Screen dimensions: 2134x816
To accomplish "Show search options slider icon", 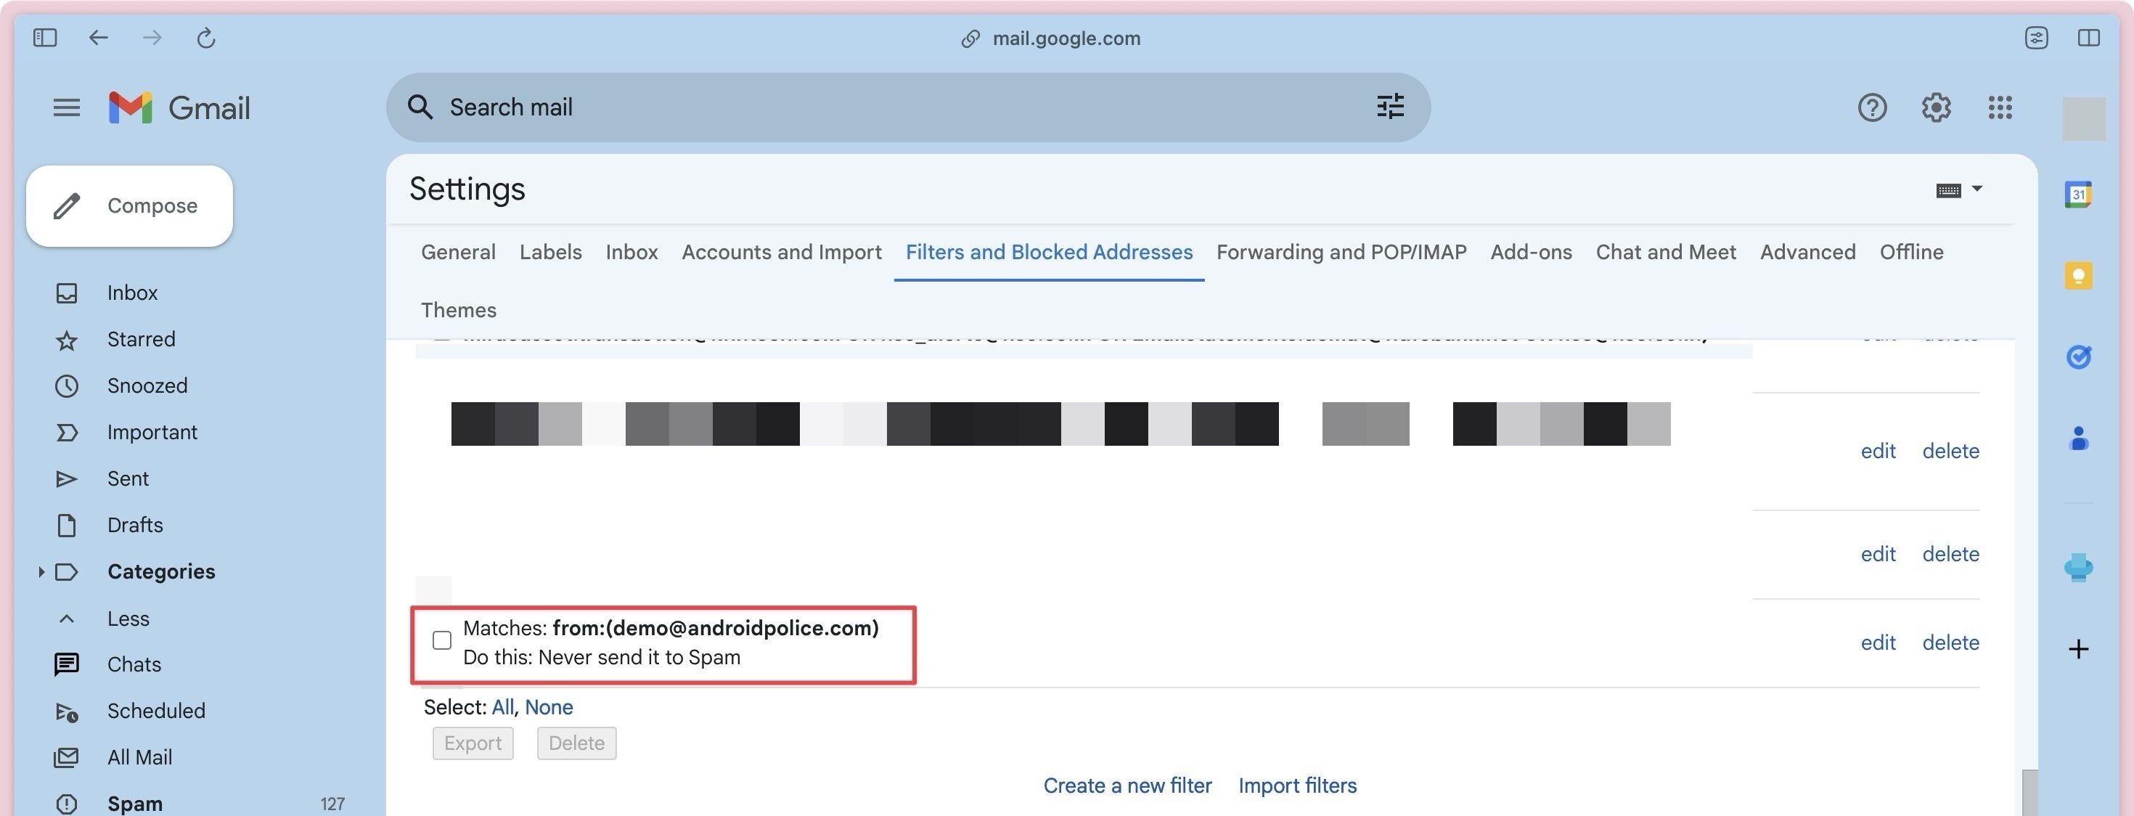I will click(x=1390, y=107).
